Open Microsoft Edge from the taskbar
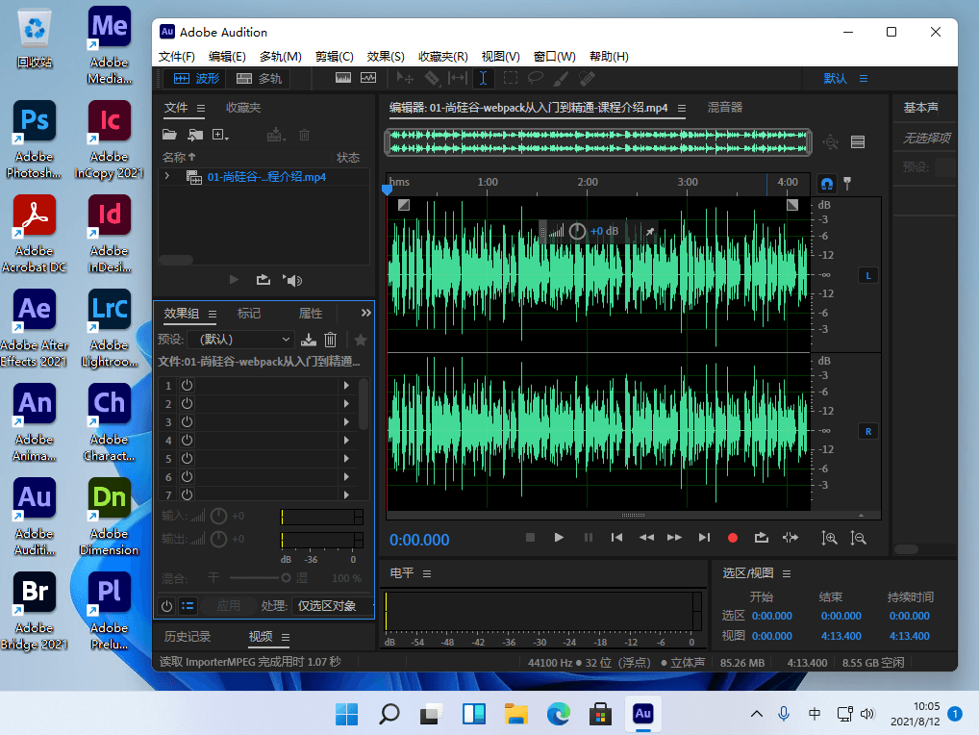 click(x=559, y=713)
